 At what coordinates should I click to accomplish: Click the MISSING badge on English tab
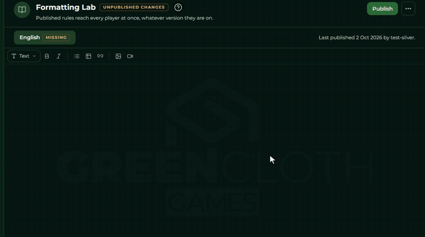click(x=56, y=37)
